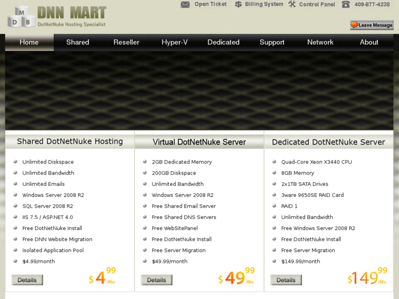Click the dollar sign Billing System icon
399x299 pixels.
[x=238, y=4]
